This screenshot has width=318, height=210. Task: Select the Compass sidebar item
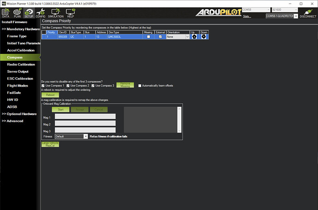[x=20, y=58]
